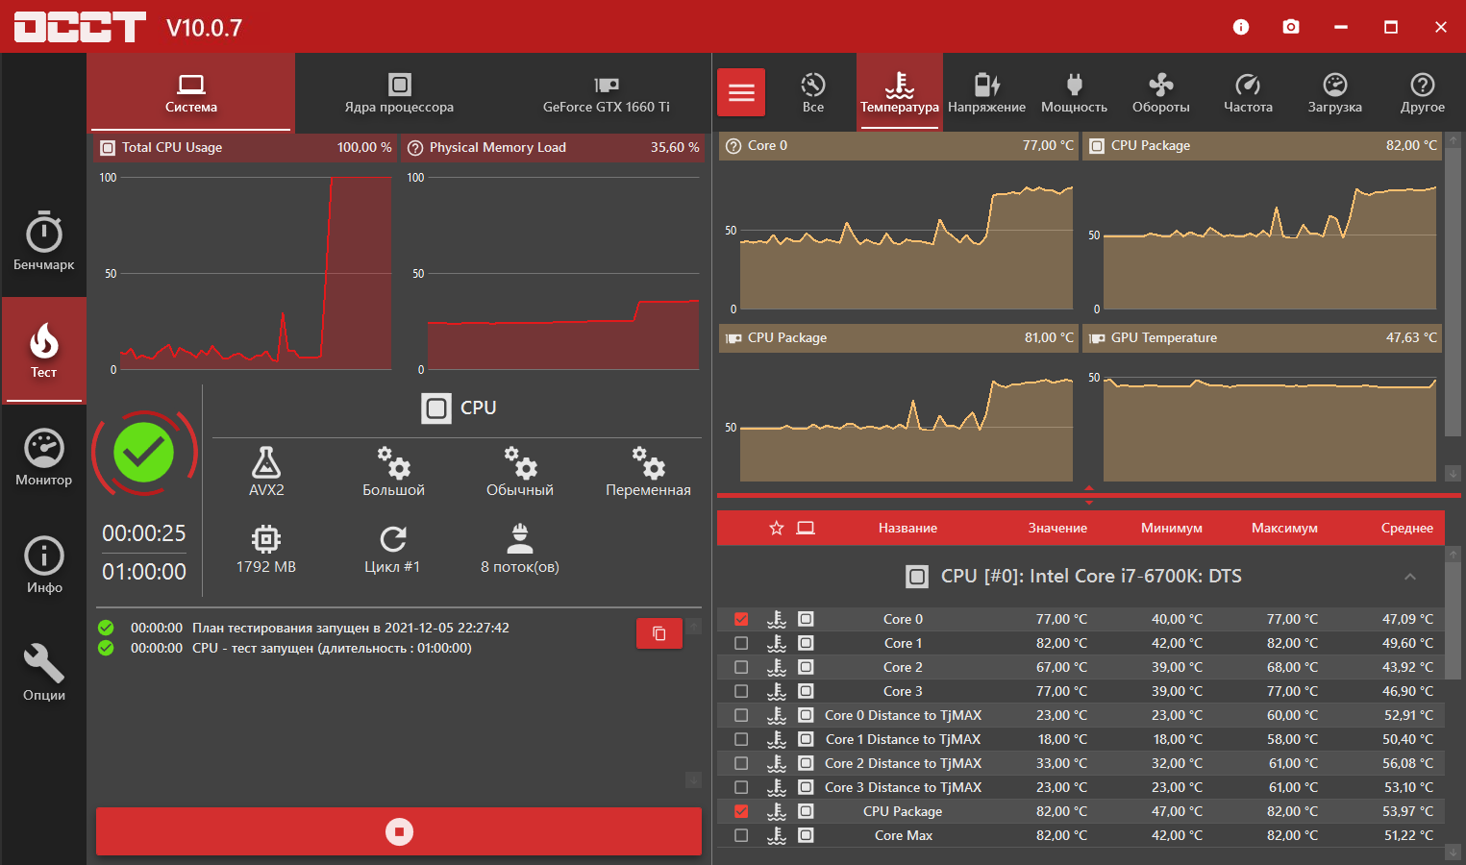Check the Core 3 graph checkbox

coord(741,691)
